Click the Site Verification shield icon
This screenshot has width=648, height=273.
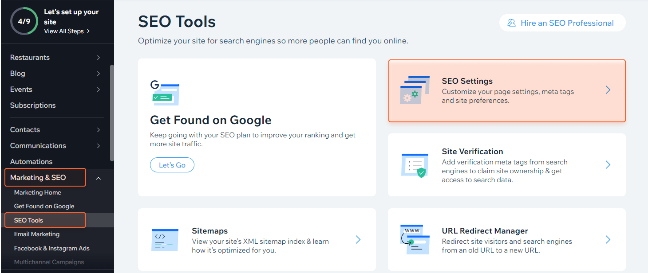415,165
